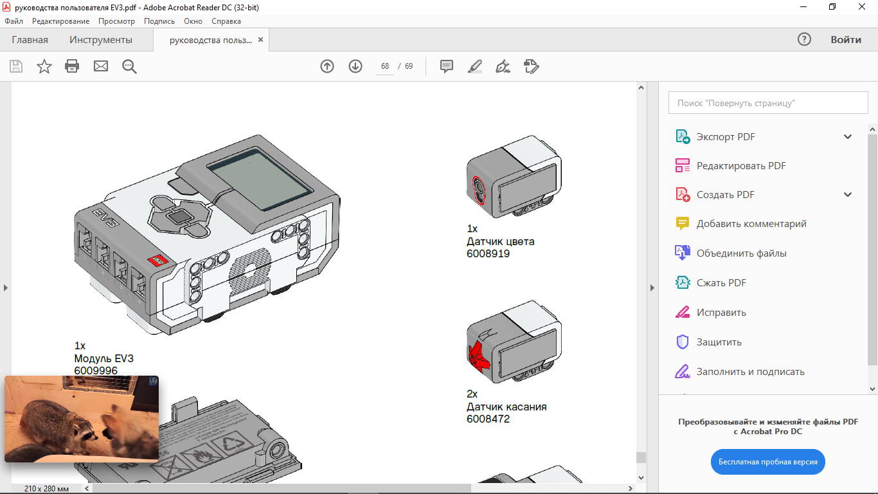The image size is (878, 494).
Task: Click the document vertical scrollbar thumb
Action: click(641, 457)
